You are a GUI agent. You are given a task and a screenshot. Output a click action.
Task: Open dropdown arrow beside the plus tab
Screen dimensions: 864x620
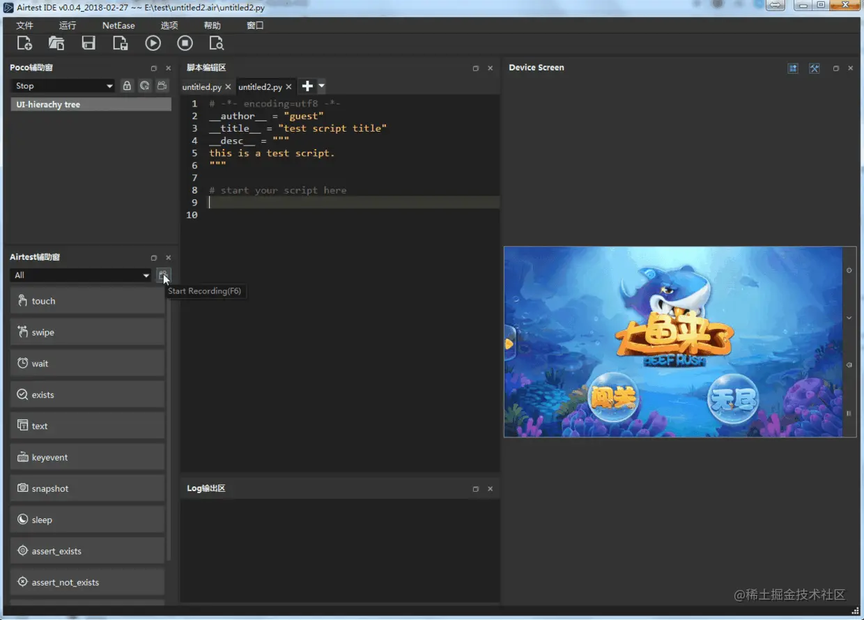click(x=321, y=86)
